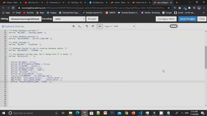
Task: Open the editor search tool
Action: [x=73, y=26]
